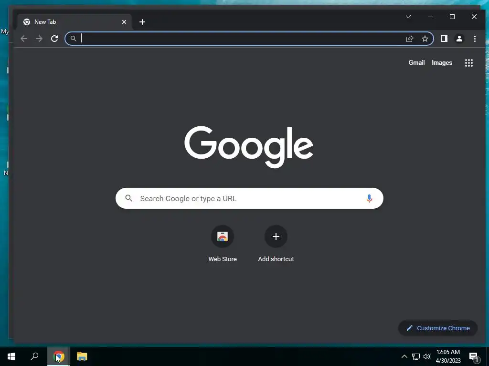Viewport: 489px width, 366px height.
Task: Open Google Images link
Action: pyautogui.click(x=442, y=62)
